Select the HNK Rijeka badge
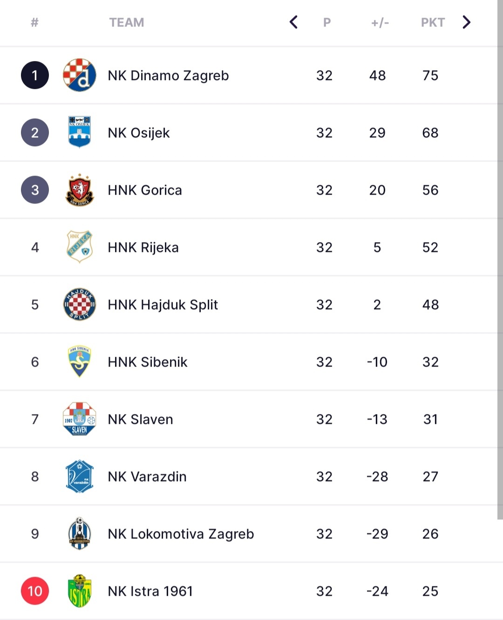The width and height of the screenshot is (503, 620). pos(80,247)
